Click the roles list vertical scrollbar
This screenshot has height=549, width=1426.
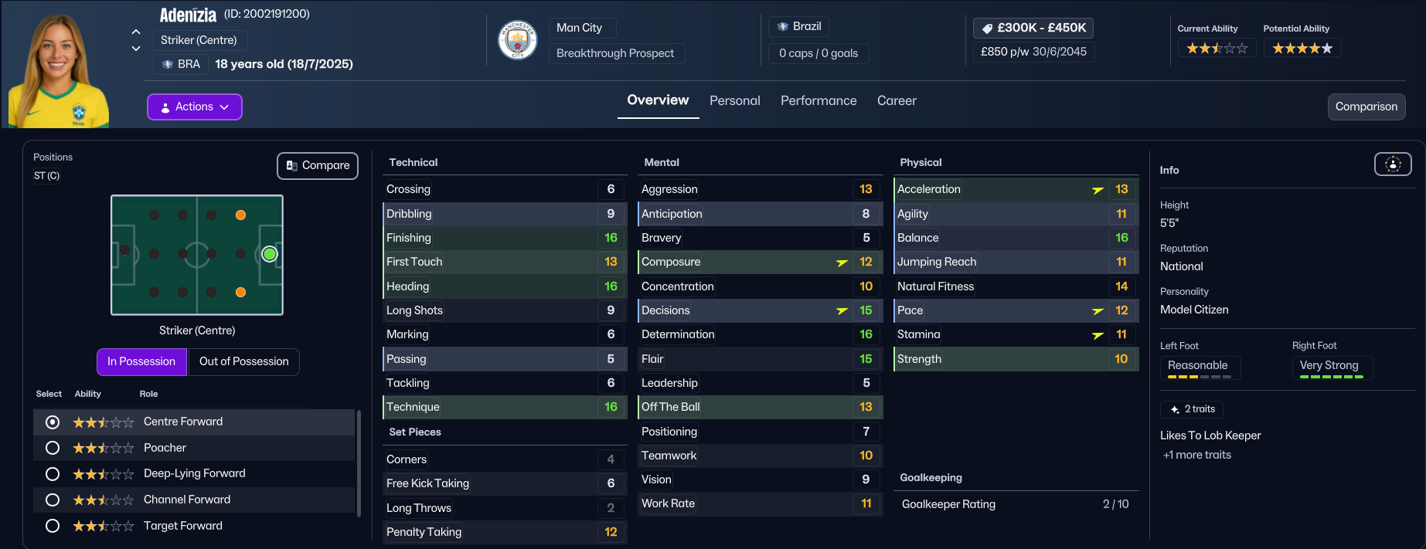[x=358, y=463]
